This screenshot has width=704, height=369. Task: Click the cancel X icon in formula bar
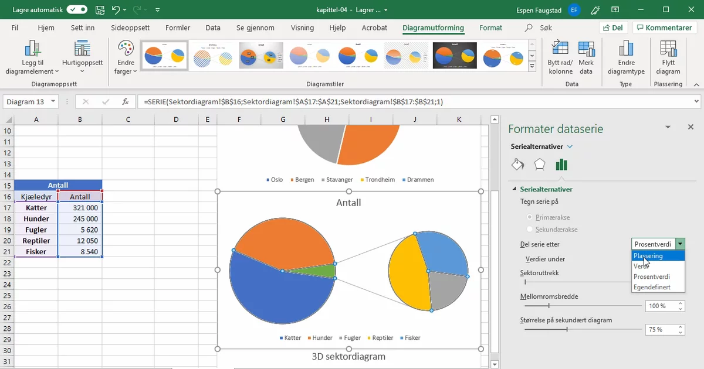86,101
